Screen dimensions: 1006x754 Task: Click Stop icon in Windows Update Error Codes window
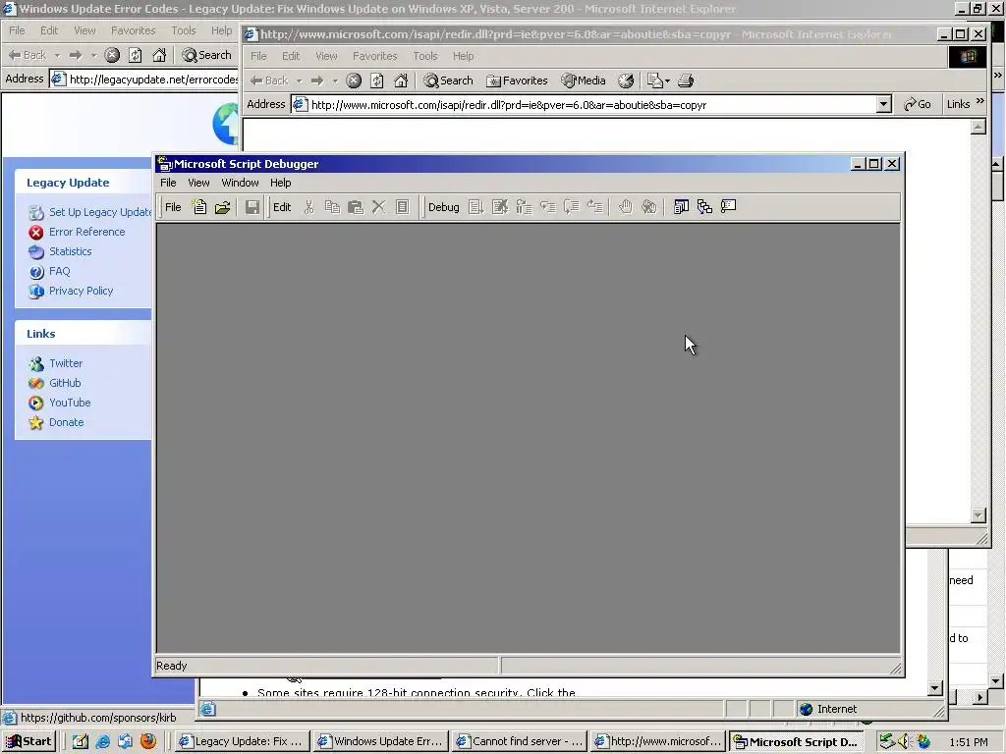112,55
